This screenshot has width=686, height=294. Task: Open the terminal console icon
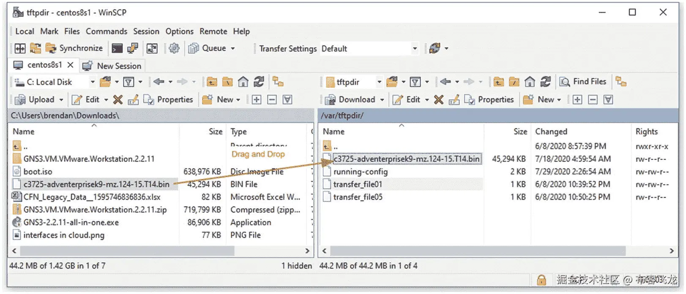(x=117, y=49)
